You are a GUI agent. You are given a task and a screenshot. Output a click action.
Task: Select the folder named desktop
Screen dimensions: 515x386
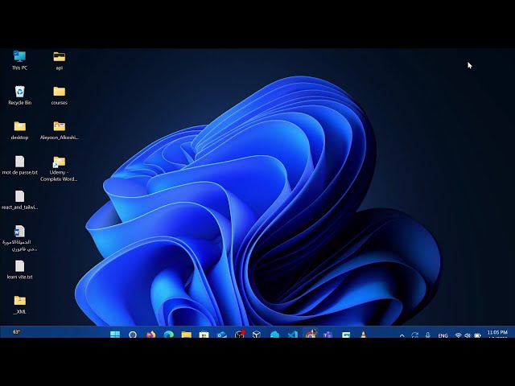pos(19,130)
